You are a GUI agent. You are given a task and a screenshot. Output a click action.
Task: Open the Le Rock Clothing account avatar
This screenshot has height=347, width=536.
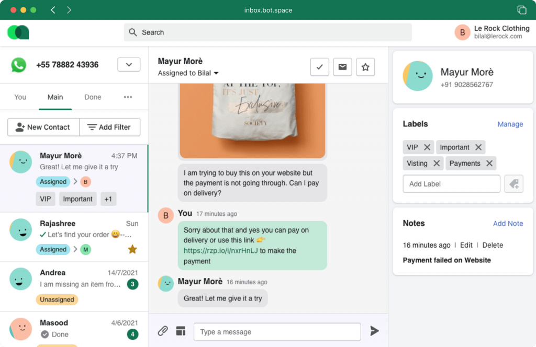462,32
